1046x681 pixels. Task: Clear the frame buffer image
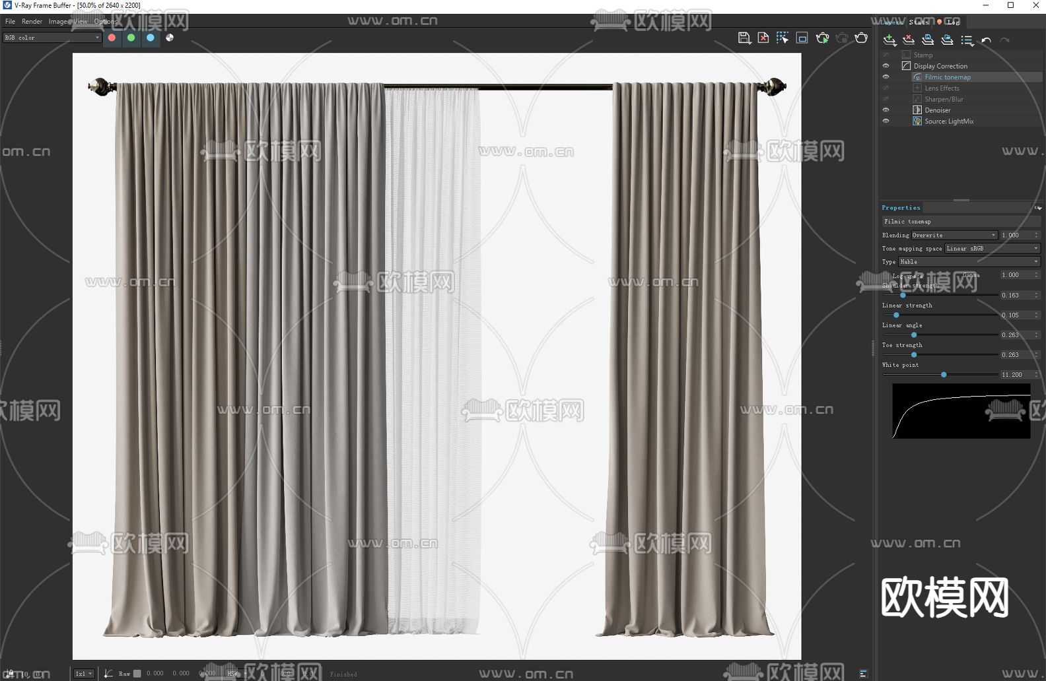(763, 38)
